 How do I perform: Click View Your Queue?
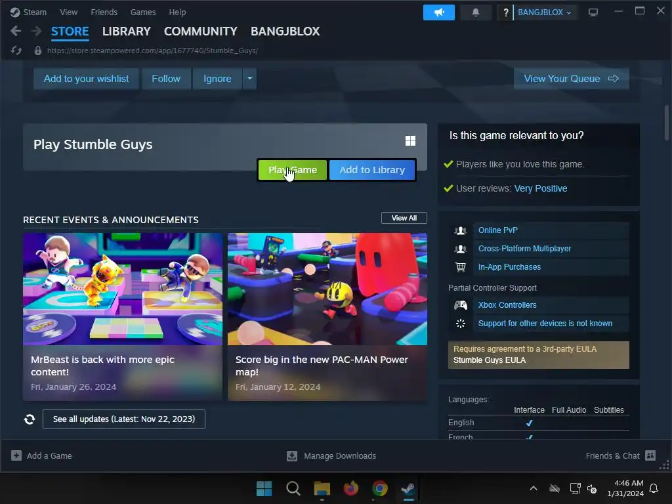[572, 79]
